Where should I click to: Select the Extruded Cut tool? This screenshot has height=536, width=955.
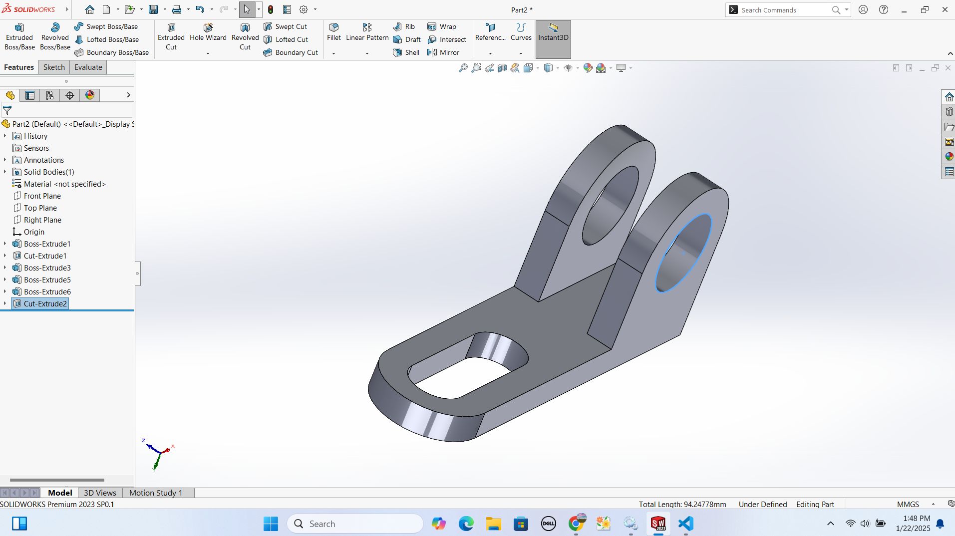171,37
